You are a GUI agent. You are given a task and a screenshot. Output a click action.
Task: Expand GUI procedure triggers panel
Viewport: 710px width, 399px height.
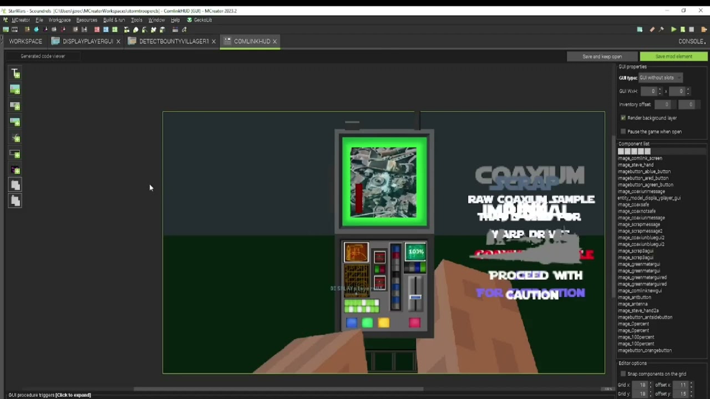point(49,395)
